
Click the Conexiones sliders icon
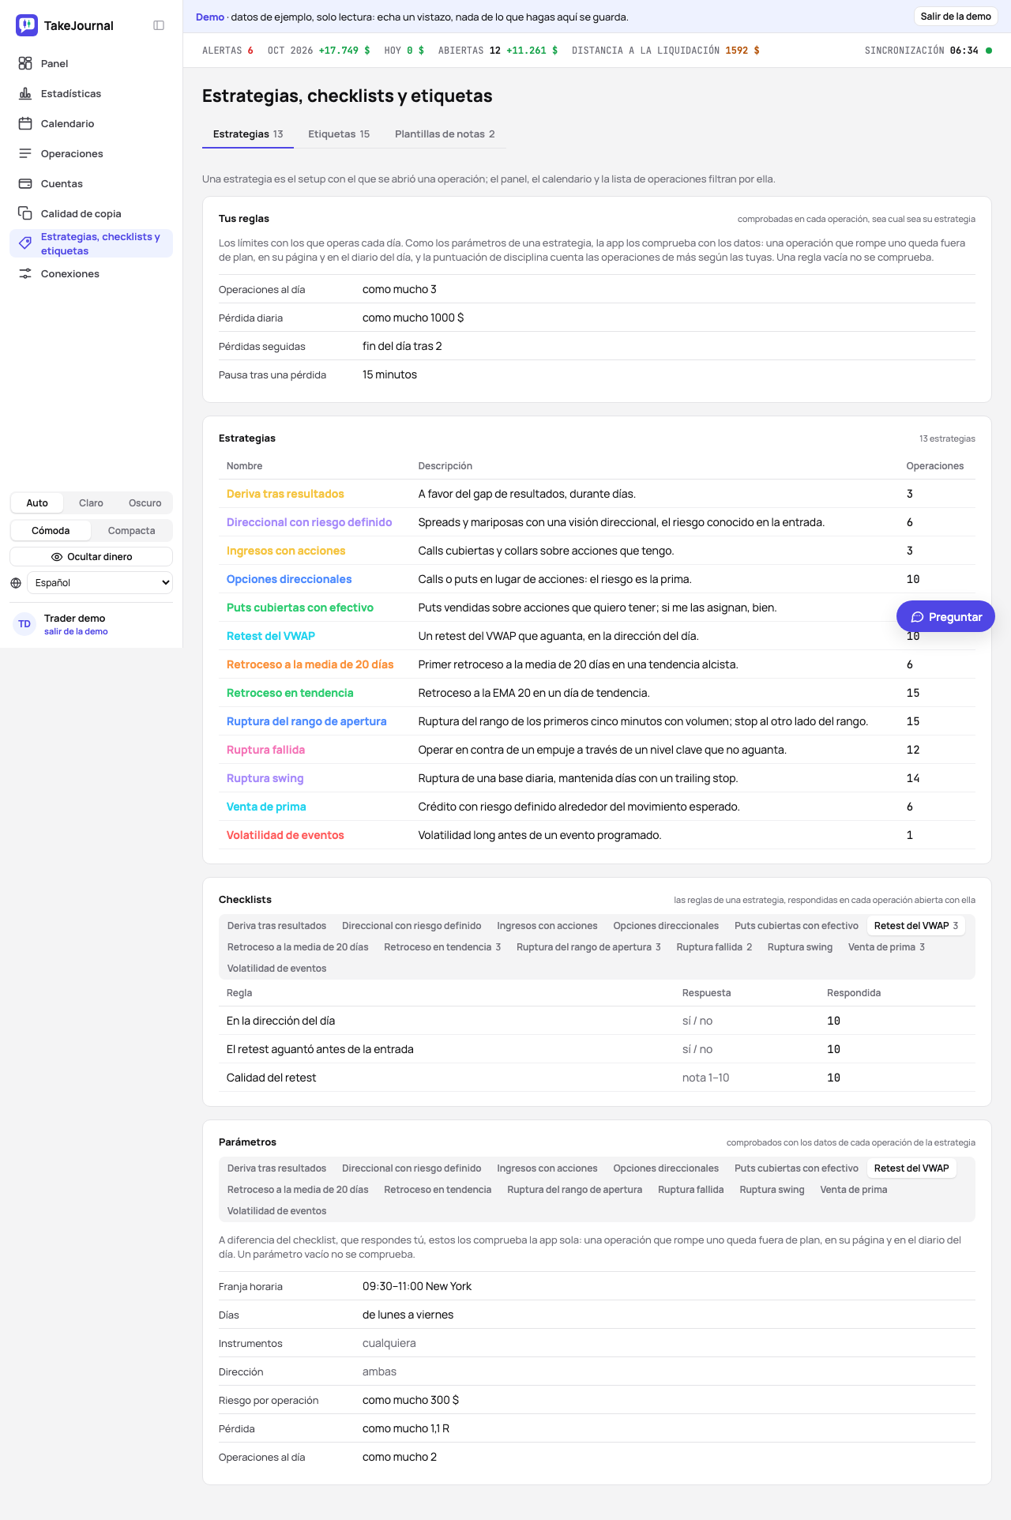(x=25, y=273)
